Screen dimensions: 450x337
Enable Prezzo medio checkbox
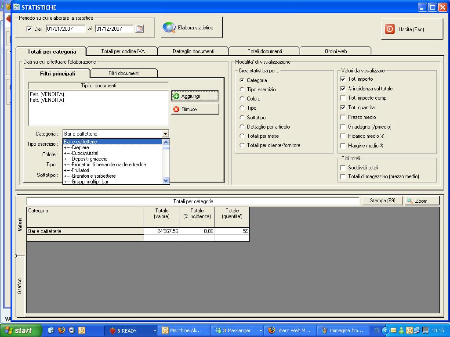pos(343,117)
